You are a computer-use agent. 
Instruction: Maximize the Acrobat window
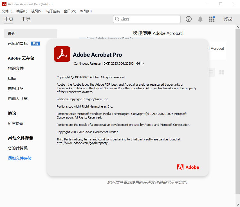coord(221,4)
